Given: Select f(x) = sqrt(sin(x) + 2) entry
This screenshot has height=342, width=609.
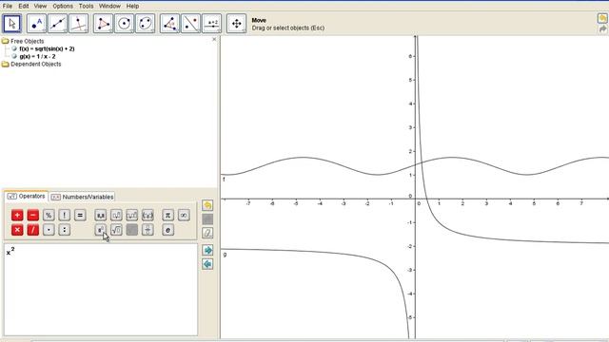Looking at the screenshot, I should tap(47, 48).
